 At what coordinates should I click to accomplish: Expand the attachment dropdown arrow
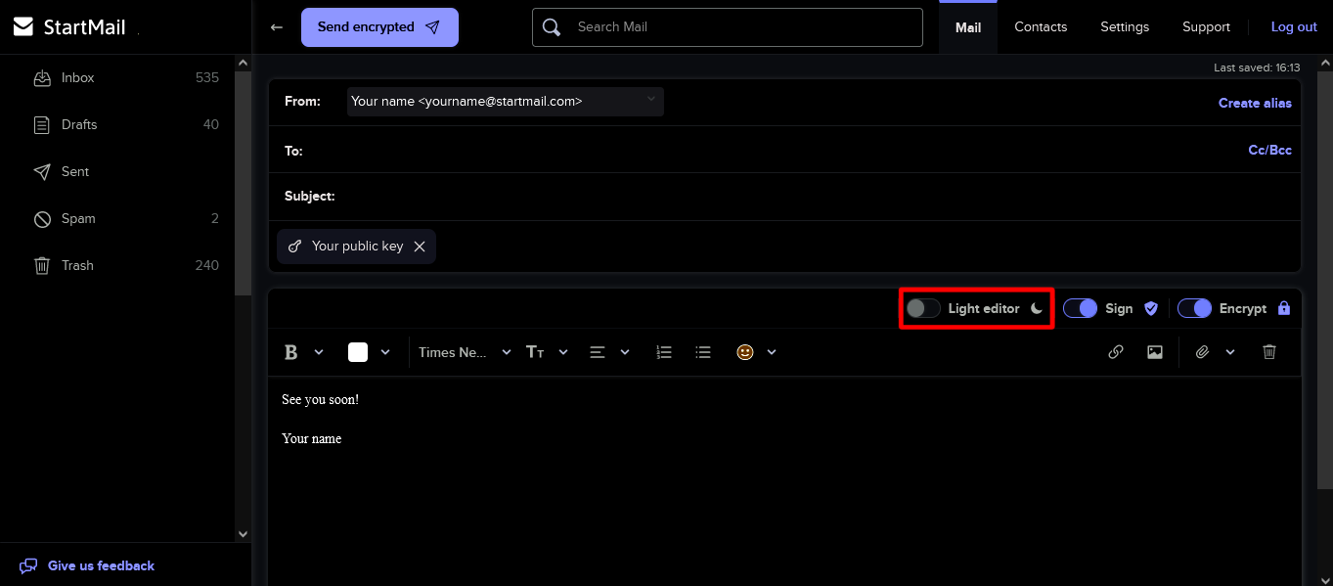[1230, 352]
